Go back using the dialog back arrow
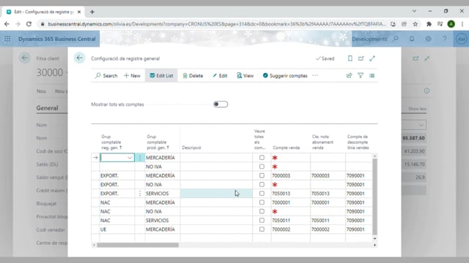The height and width of the screenshot is (263, 469). coord(79,58)
